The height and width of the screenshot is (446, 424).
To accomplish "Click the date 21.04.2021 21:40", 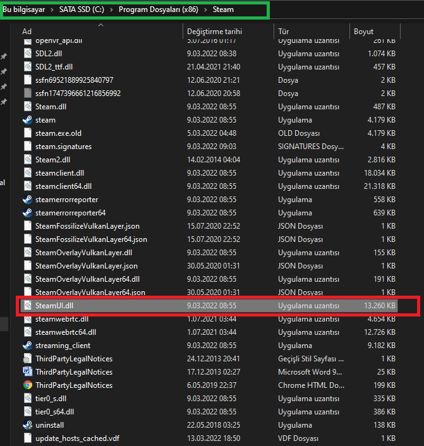I will (214, 67).
